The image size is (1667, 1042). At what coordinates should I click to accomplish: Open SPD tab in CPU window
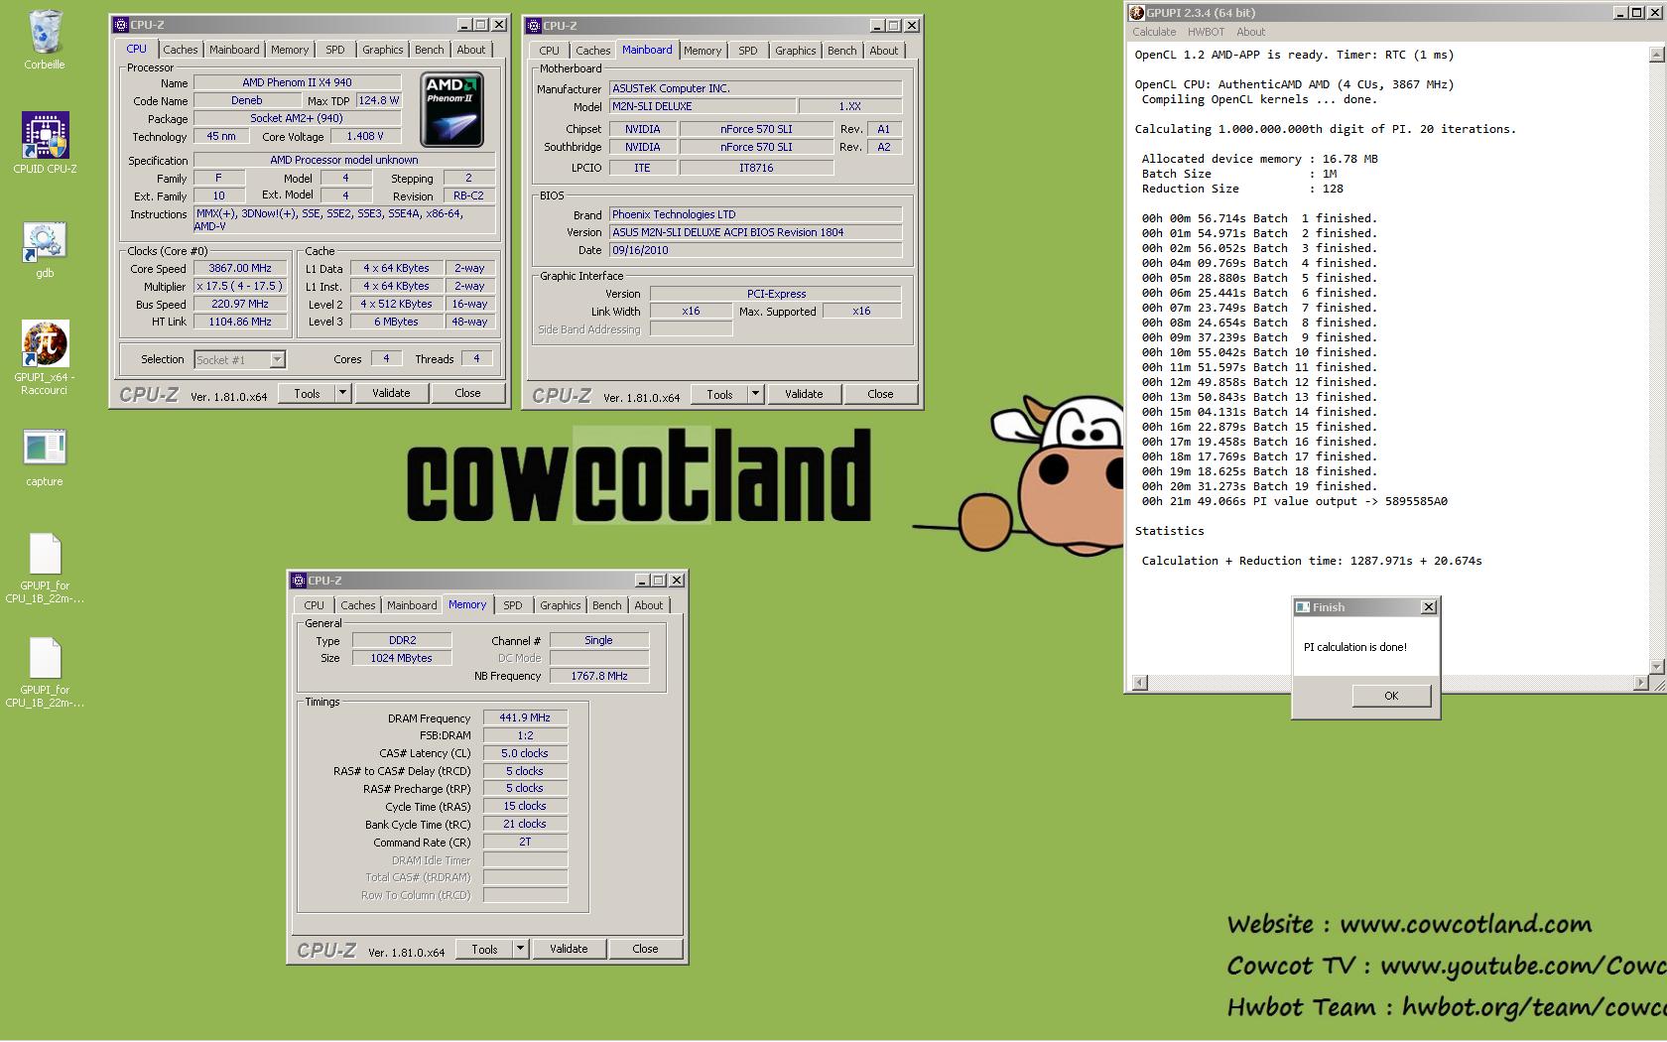pos(335,50)
